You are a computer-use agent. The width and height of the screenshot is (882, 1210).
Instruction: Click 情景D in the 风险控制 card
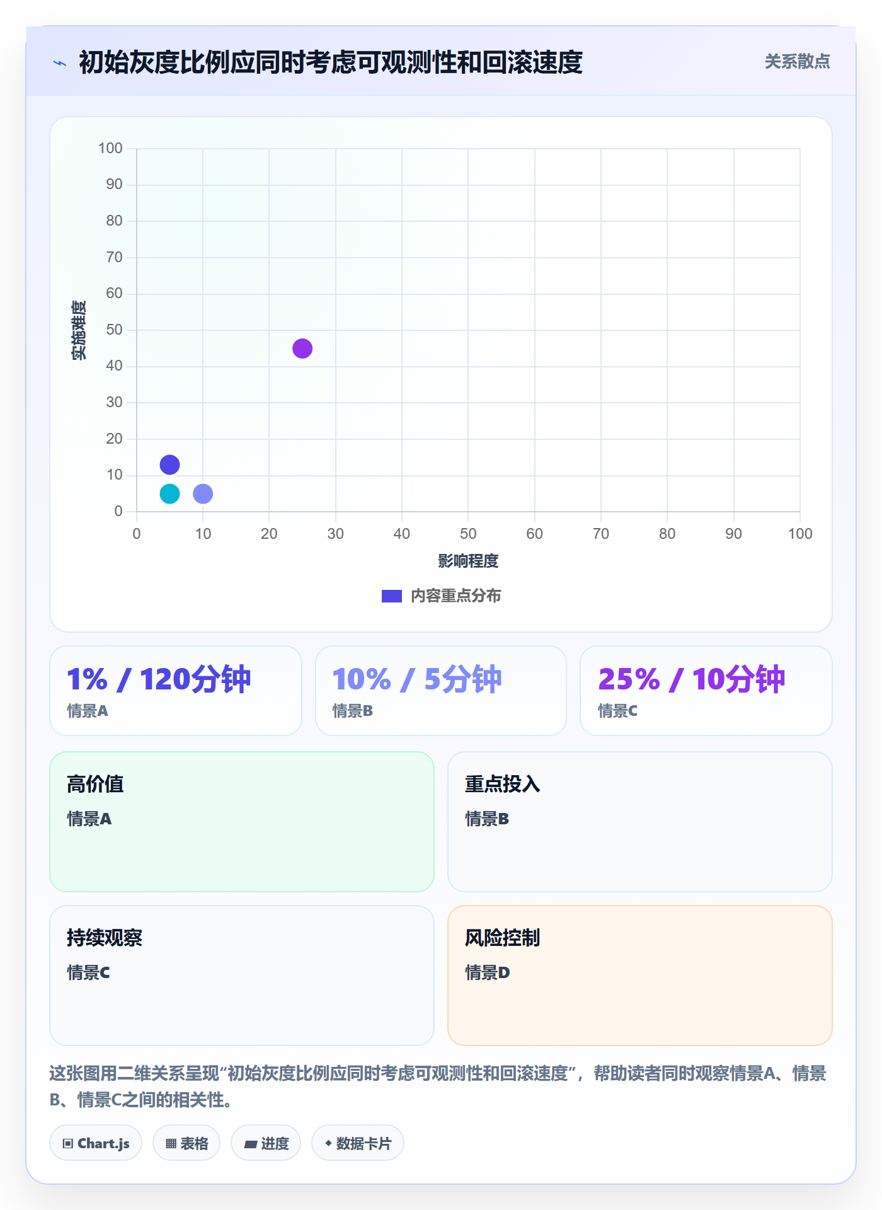[488, 972]
